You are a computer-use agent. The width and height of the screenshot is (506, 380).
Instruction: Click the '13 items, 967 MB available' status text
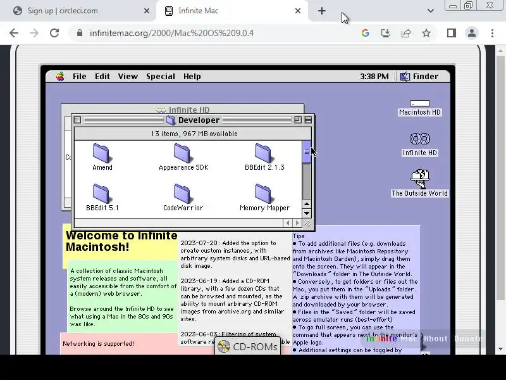tap(194, 134)
